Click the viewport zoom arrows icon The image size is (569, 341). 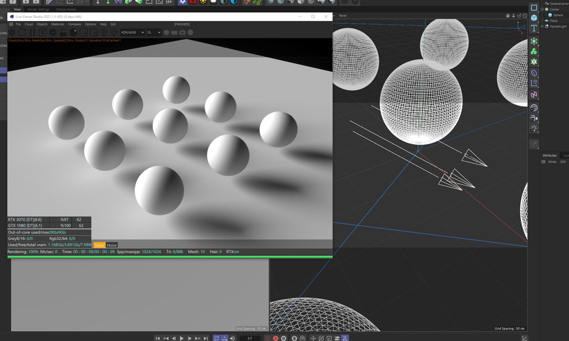tap(514, 16)
